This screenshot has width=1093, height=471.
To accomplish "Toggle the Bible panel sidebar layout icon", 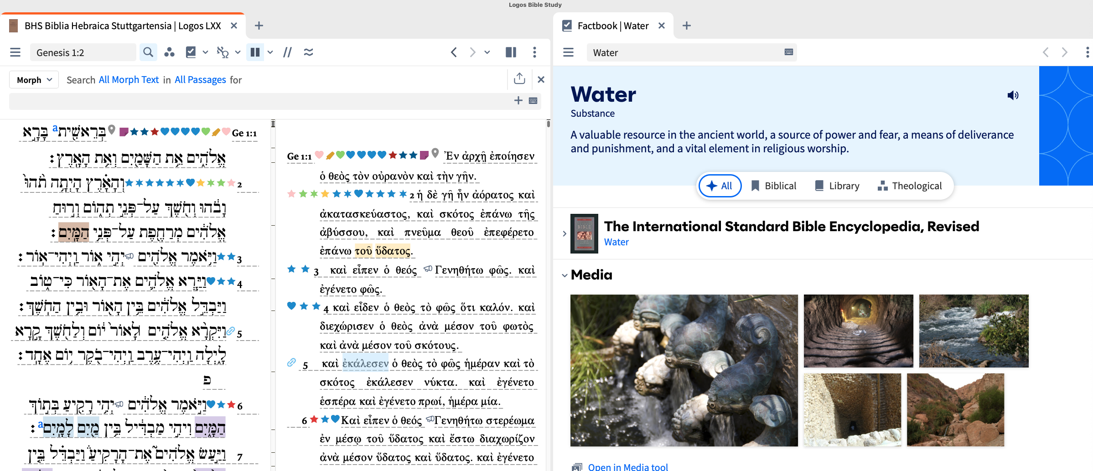I will tap(511, 52).
